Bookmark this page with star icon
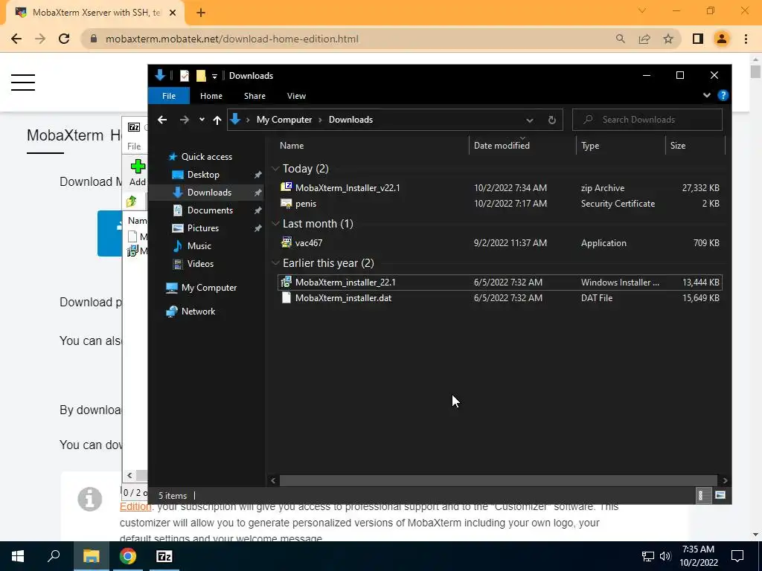762x571 pixels. [x=668, y=39]
